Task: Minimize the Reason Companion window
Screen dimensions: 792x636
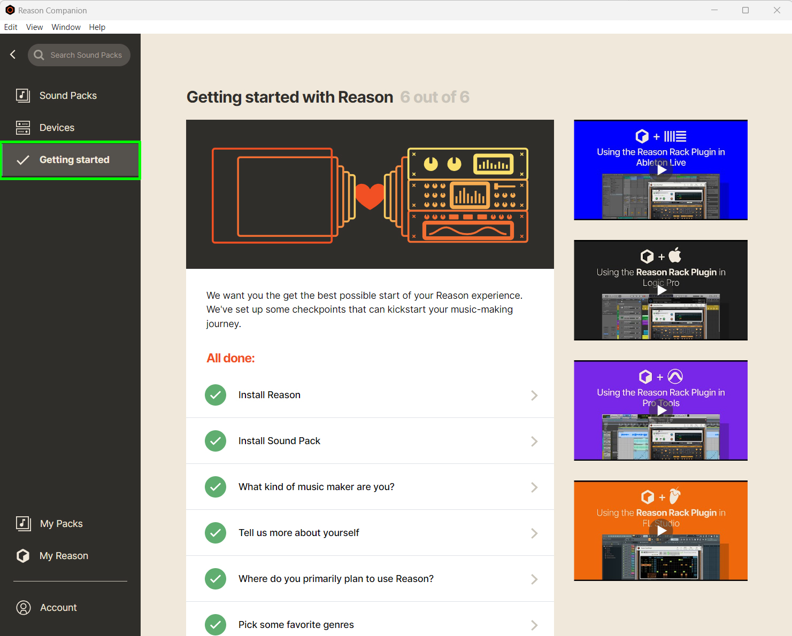Action: [x=714, y=10]
